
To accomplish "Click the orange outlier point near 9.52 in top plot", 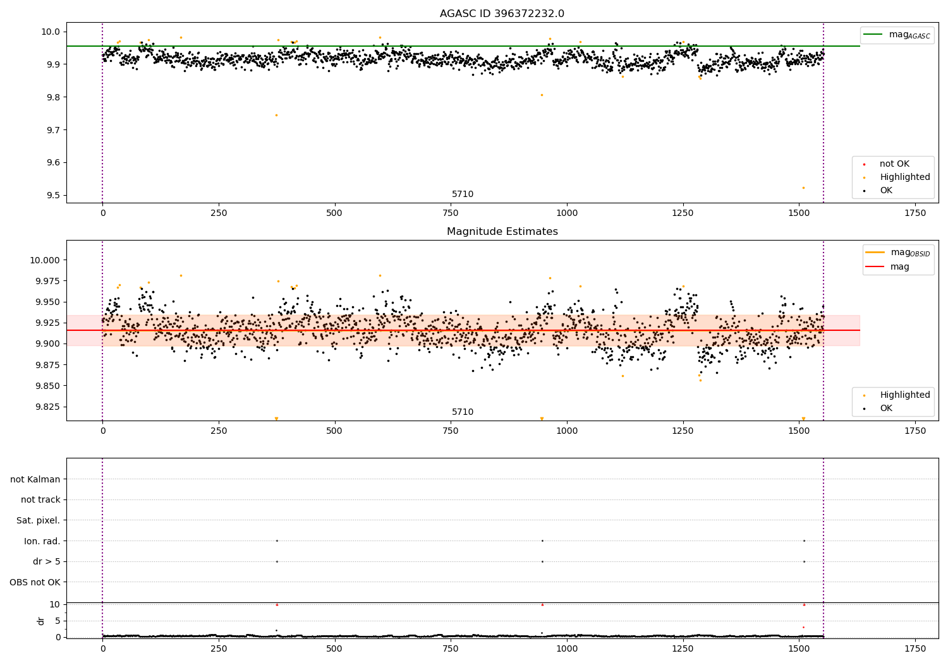I will pos(803,188).
